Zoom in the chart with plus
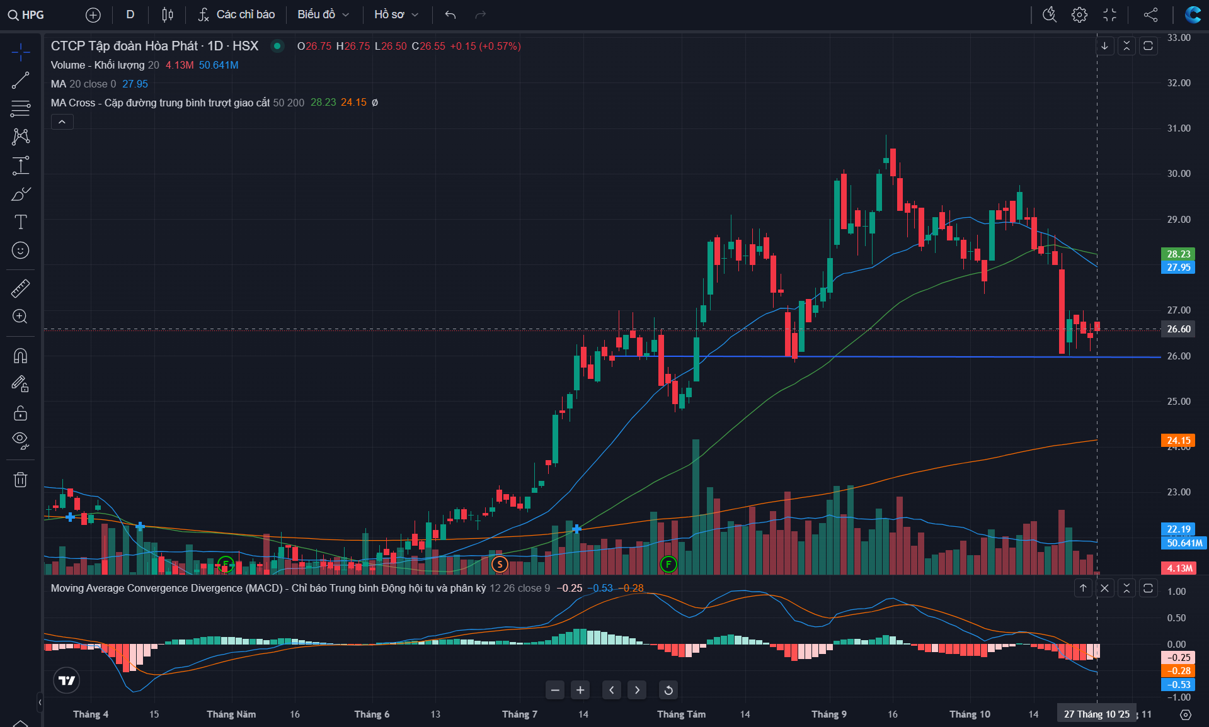This screenshot has width=1209, height=727. pos(580,690)
